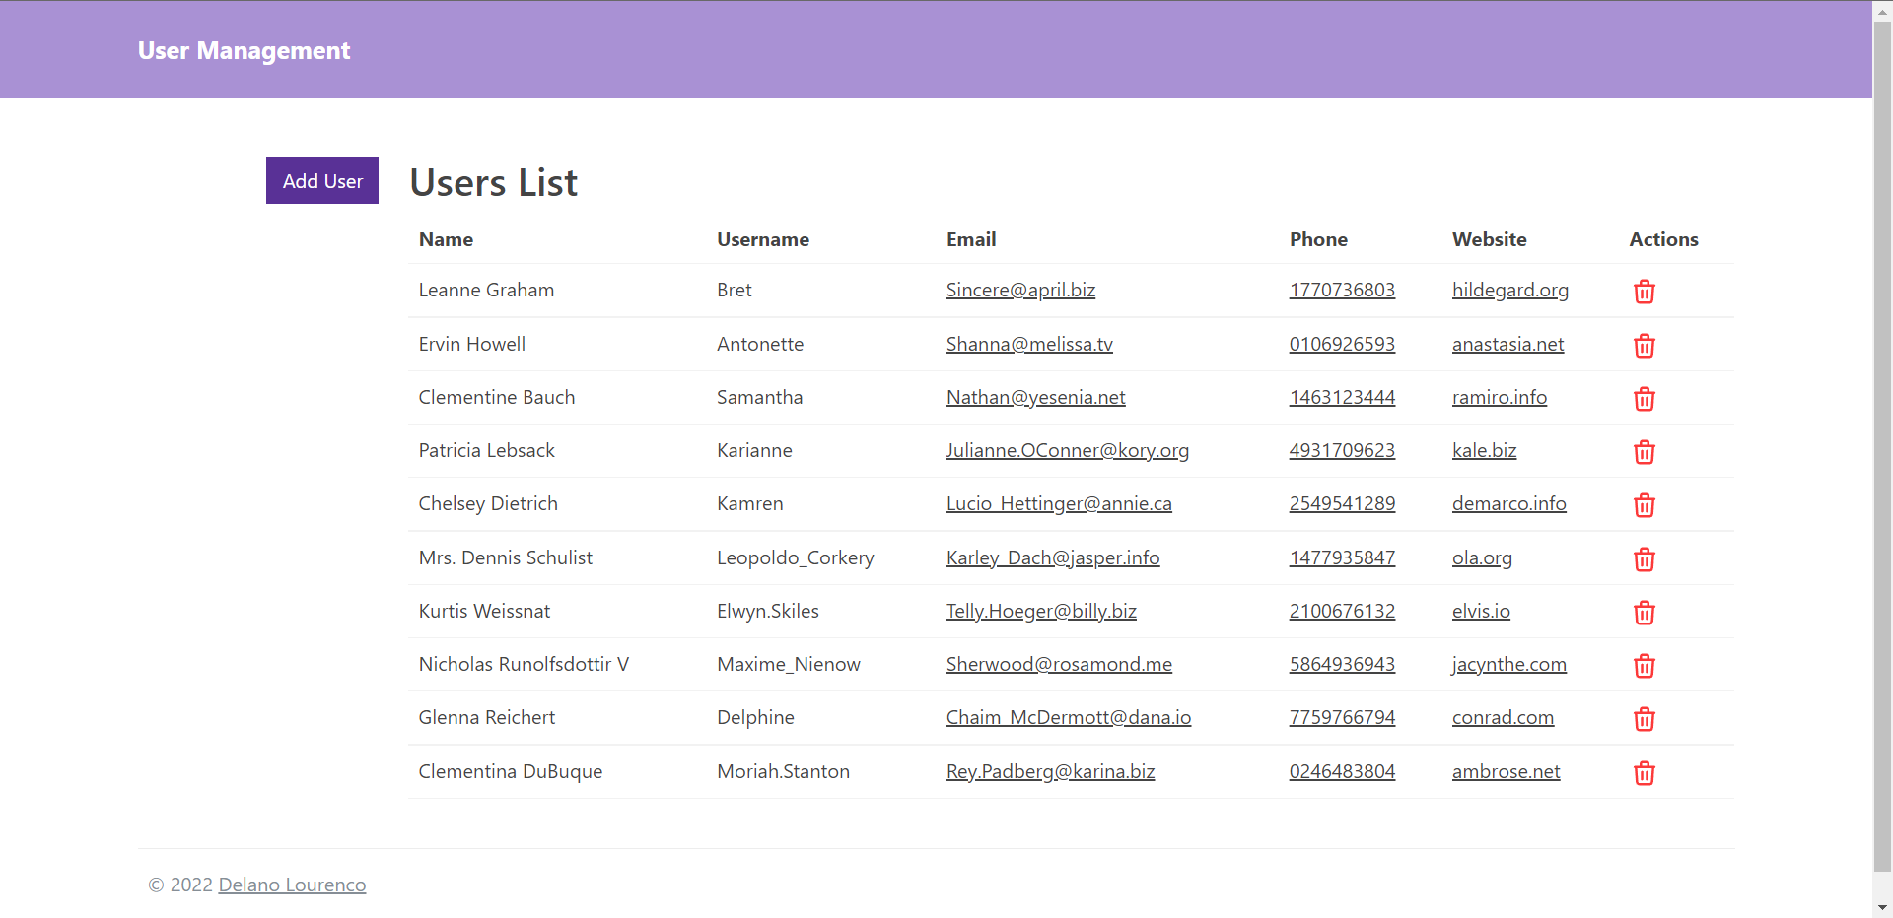
Task: Select username Maxime_Nienow
Action: tap(788, 664)
